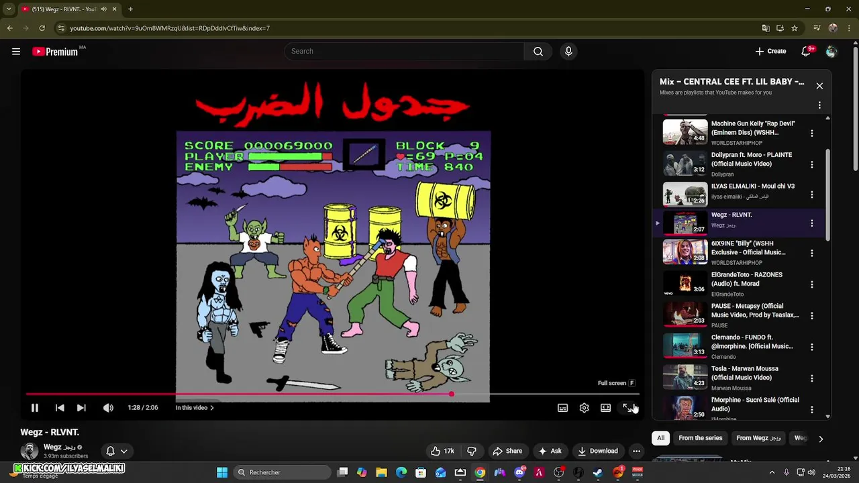This screenshot has width=859, height=483.
Task: Click the search magnifier button
Action: coord(538,51)
